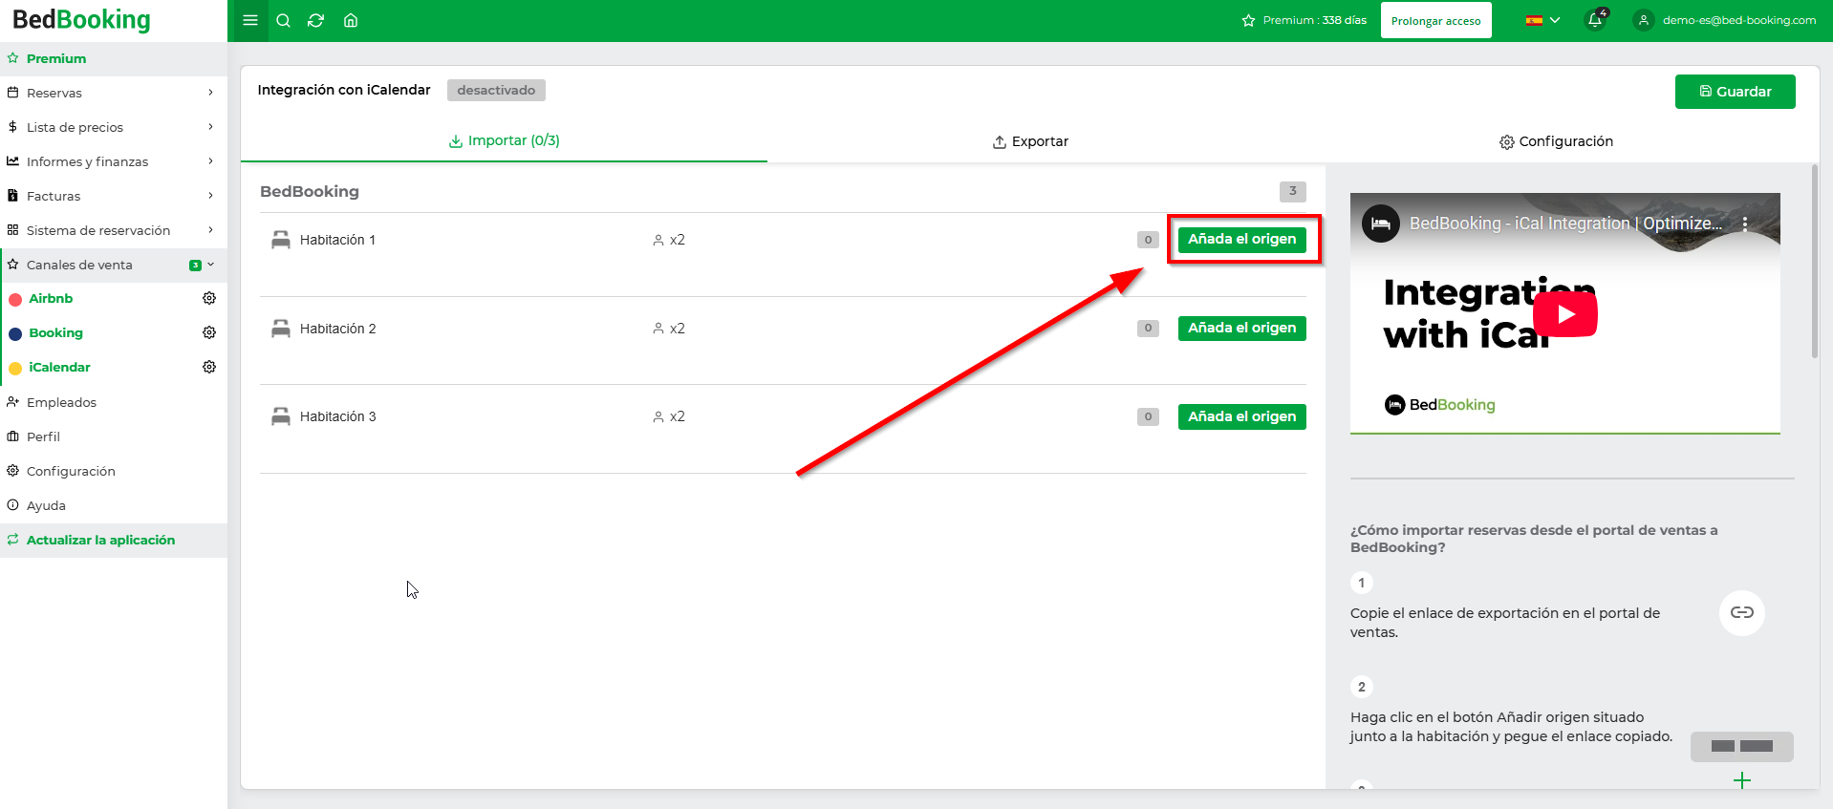Expand Sistema de reservación menu
Image resolution: width=1833 pixels, height=809 pixels.
114,230
